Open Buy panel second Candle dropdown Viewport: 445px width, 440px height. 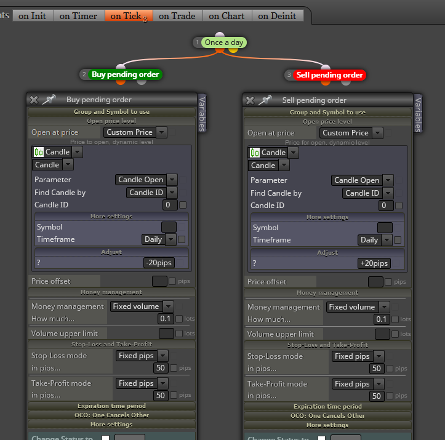53,164
